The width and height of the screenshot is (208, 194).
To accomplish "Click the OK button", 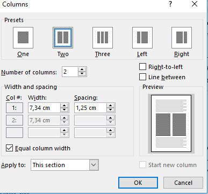I will click(x=138, y=183).
